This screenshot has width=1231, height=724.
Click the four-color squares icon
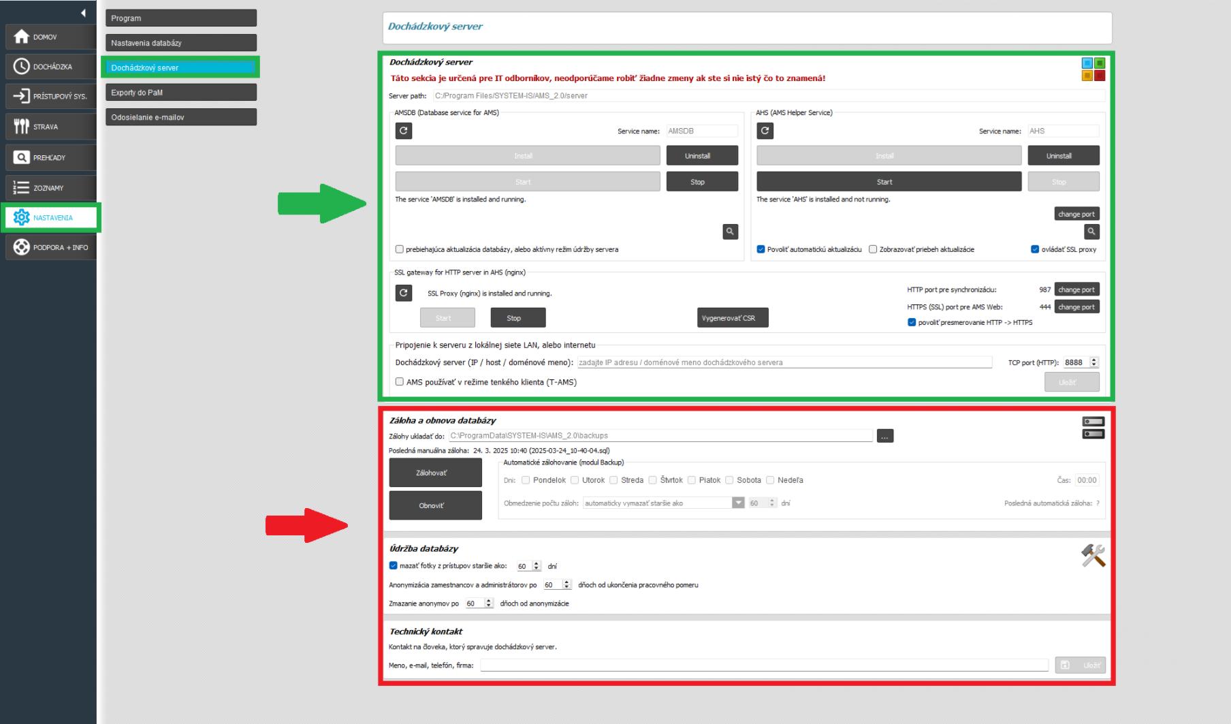1093,69
